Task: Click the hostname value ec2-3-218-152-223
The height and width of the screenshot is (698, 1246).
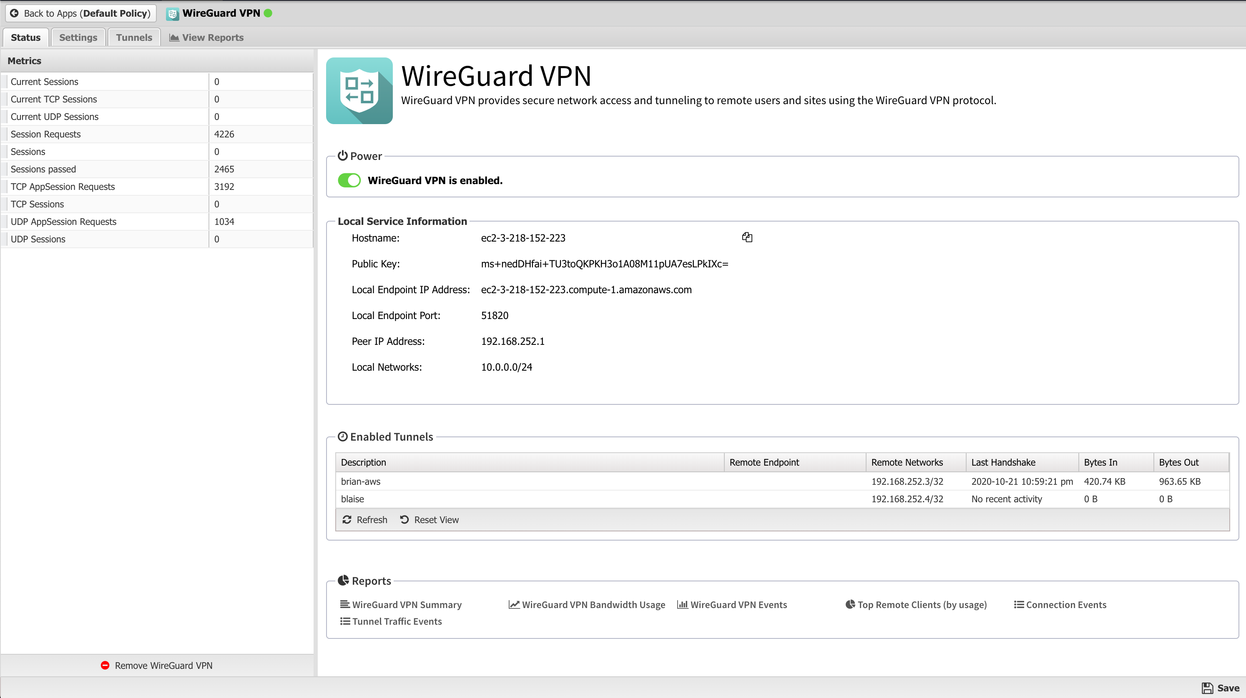Action: pos(523,238)
